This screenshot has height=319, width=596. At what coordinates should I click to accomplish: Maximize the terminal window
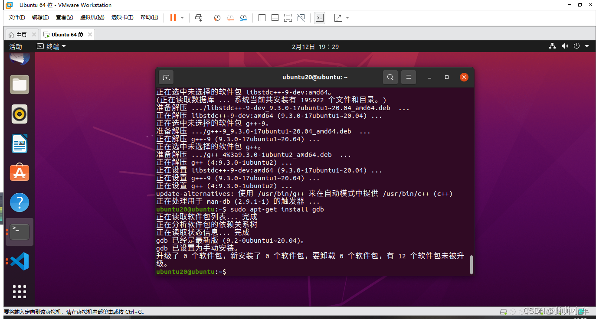click(x=447, y=77)
